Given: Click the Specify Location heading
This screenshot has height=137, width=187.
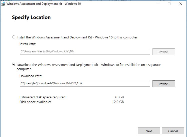Looking at the screenshot, I should click(x=31, y=17).
